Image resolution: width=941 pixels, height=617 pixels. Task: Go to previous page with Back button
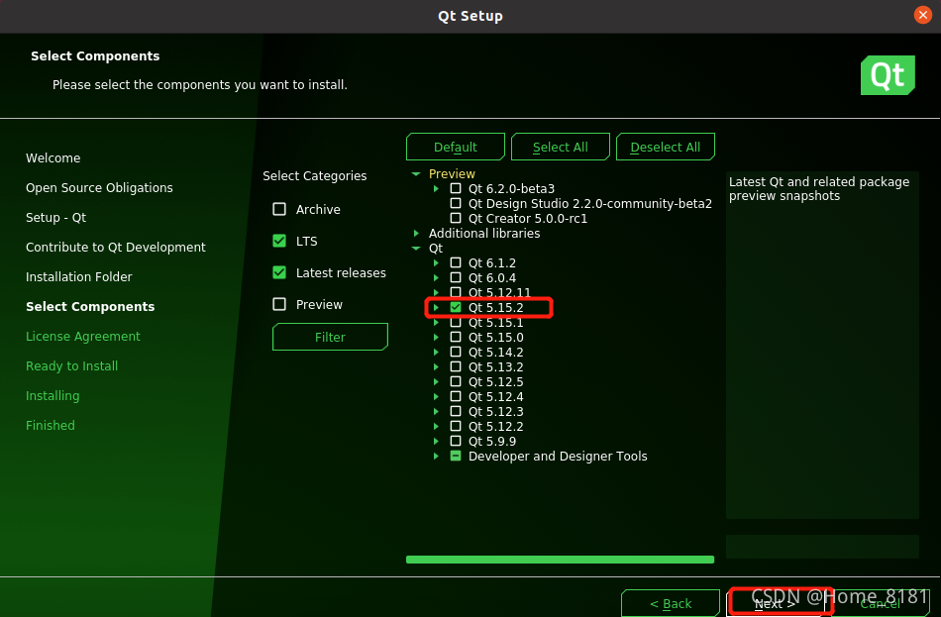(x=671, y=603)
